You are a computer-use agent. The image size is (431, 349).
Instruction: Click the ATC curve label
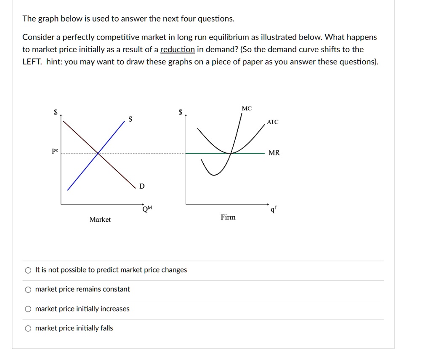pyautogui.click(x=272, y=122)
